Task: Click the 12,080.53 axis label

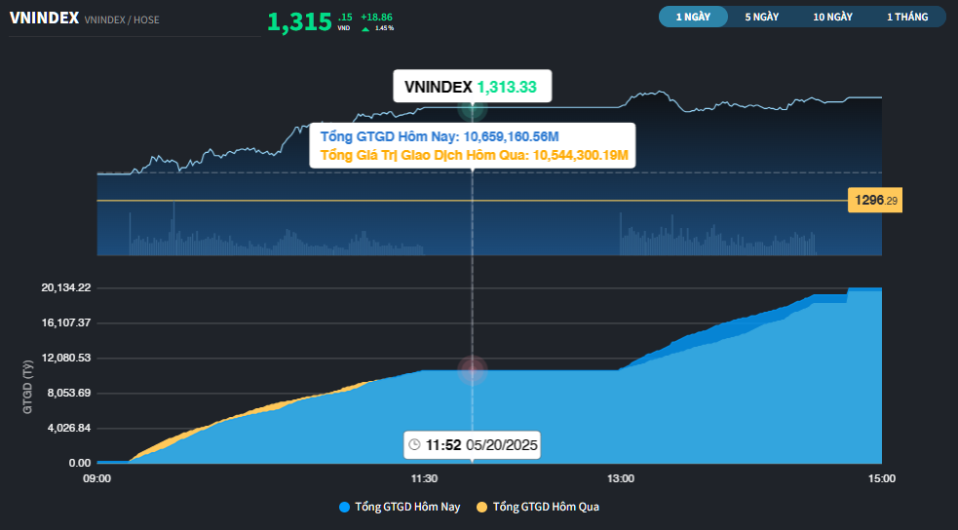Action: (66, 358)
